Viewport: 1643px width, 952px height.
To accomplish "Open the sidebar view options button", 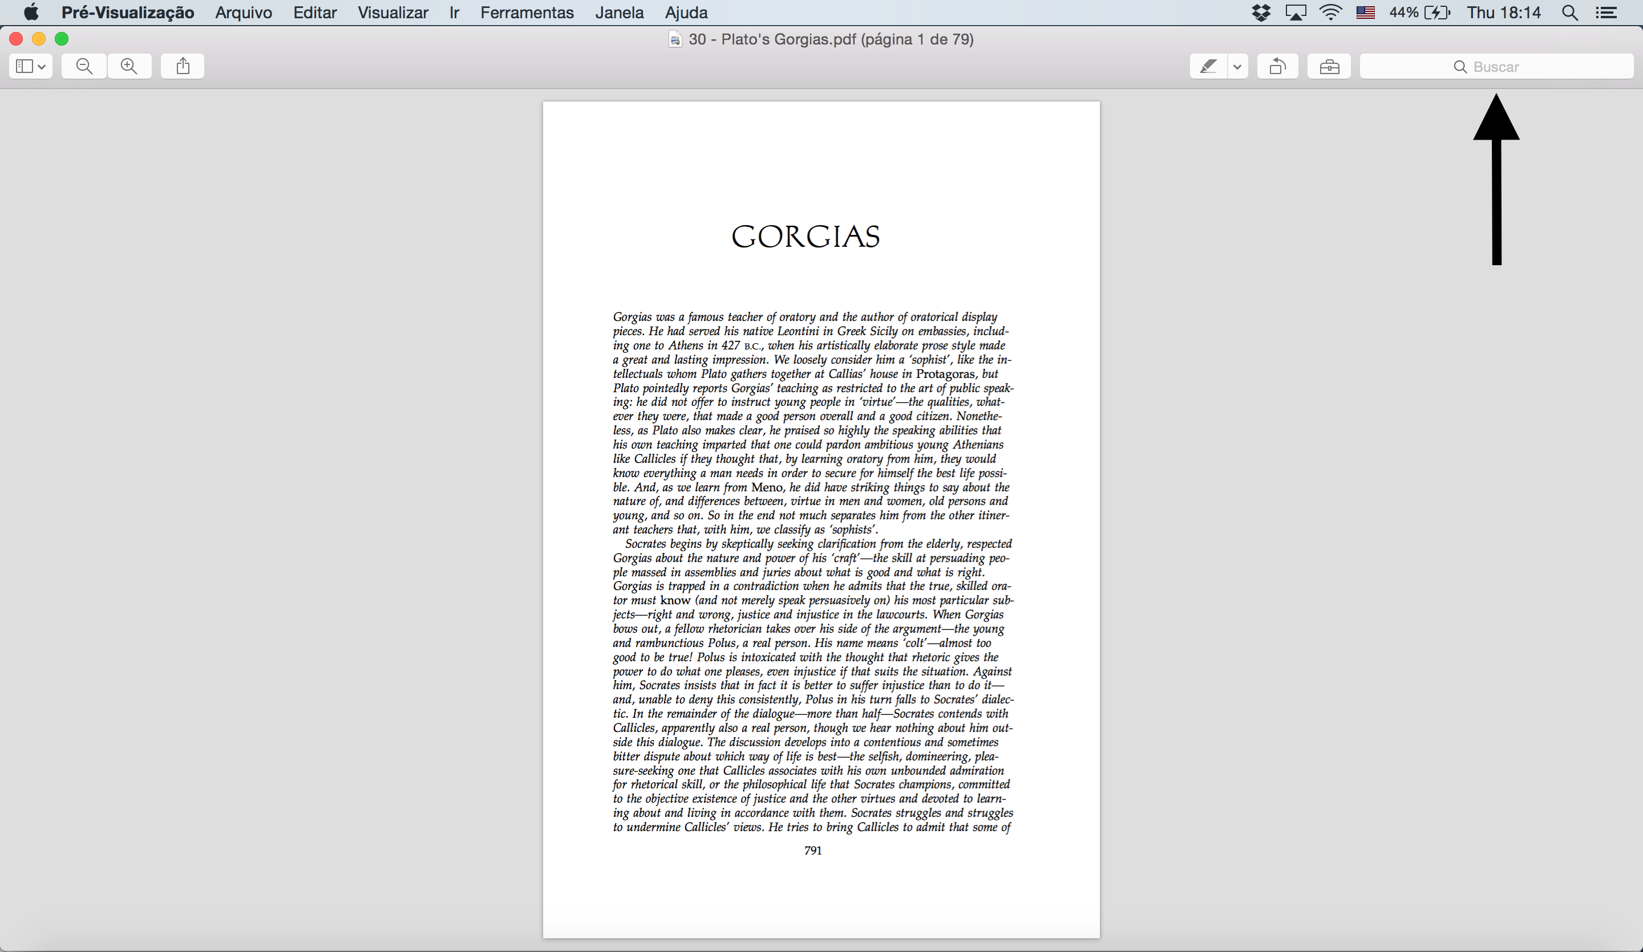I will [x=31, y=66].
